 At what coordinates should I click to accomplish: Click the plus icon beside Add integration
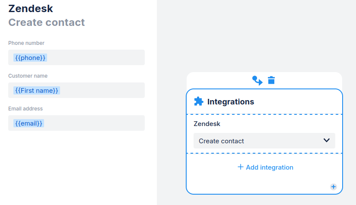[241, 167]
